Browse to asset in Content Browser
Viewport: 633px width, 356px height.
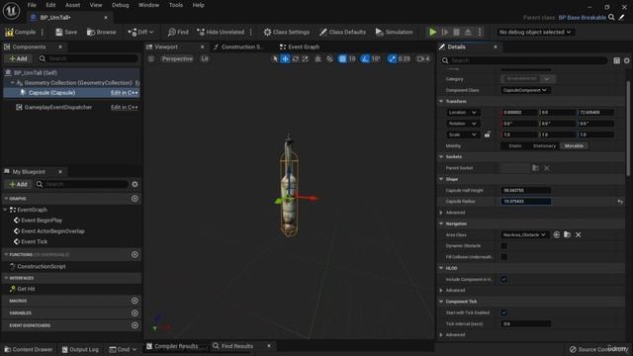click(101, 32)
